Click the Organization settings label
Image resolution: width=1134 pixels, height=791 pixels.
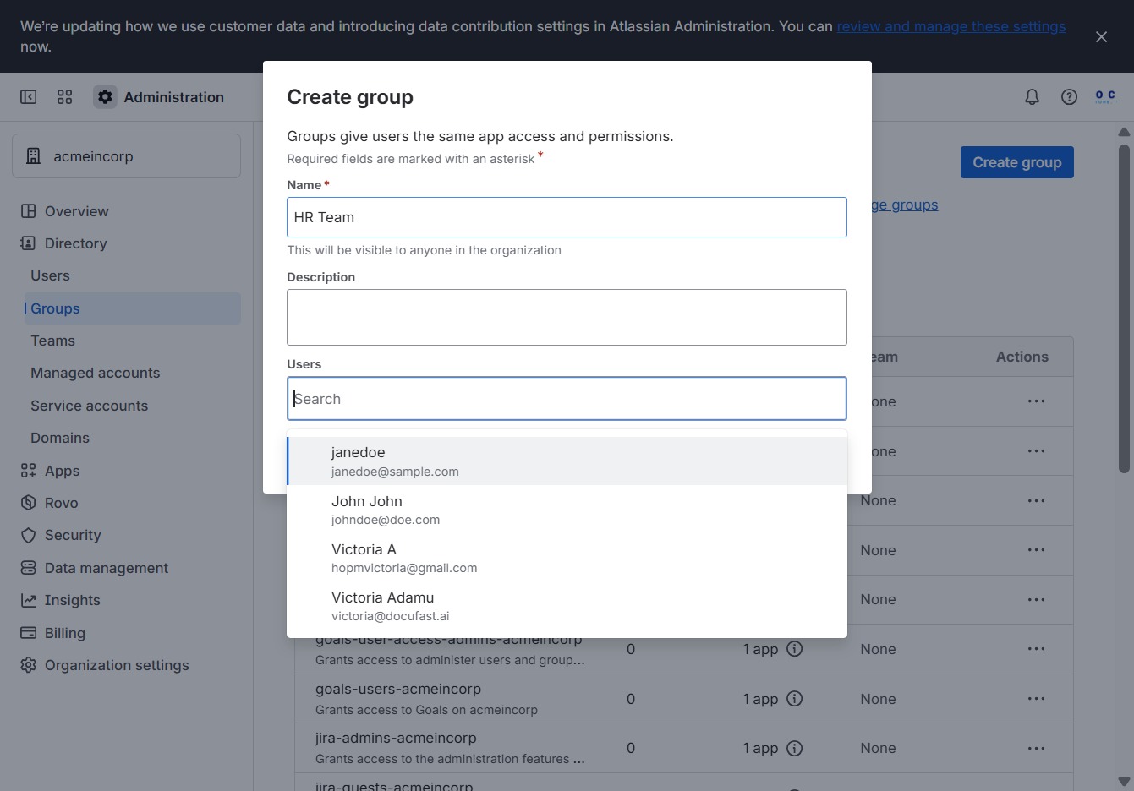click(x=117, y=665)
